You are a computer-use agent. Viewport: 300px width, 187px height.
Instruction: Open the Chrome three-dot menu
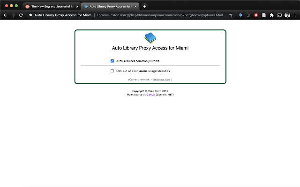[295, 15]
